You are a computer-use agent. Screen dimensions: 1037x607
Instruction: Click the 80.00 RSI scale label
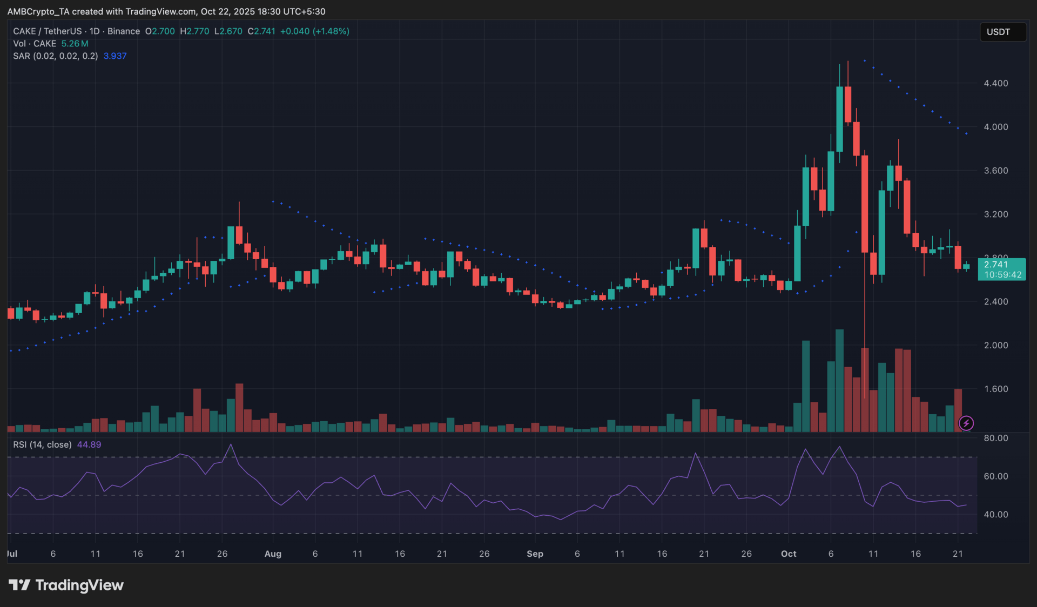coord(995,438)
